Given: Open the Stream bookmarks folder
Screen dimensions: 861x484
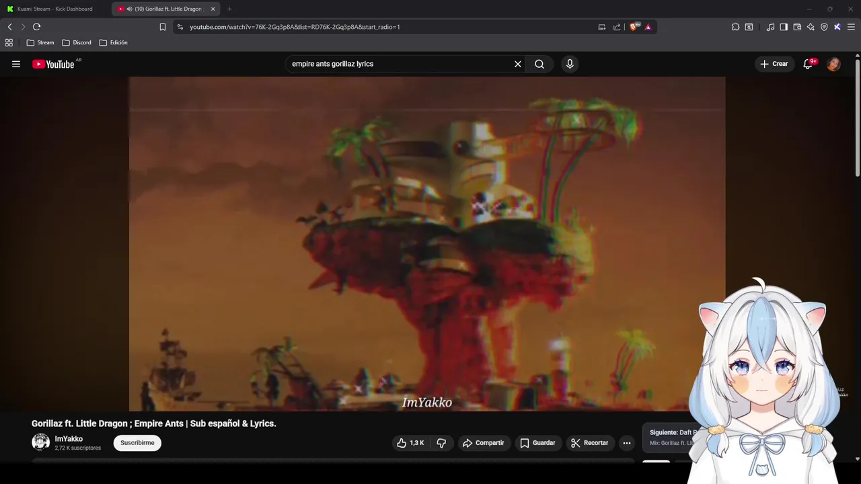Looking at the screenshot, I should coord(40,42).
